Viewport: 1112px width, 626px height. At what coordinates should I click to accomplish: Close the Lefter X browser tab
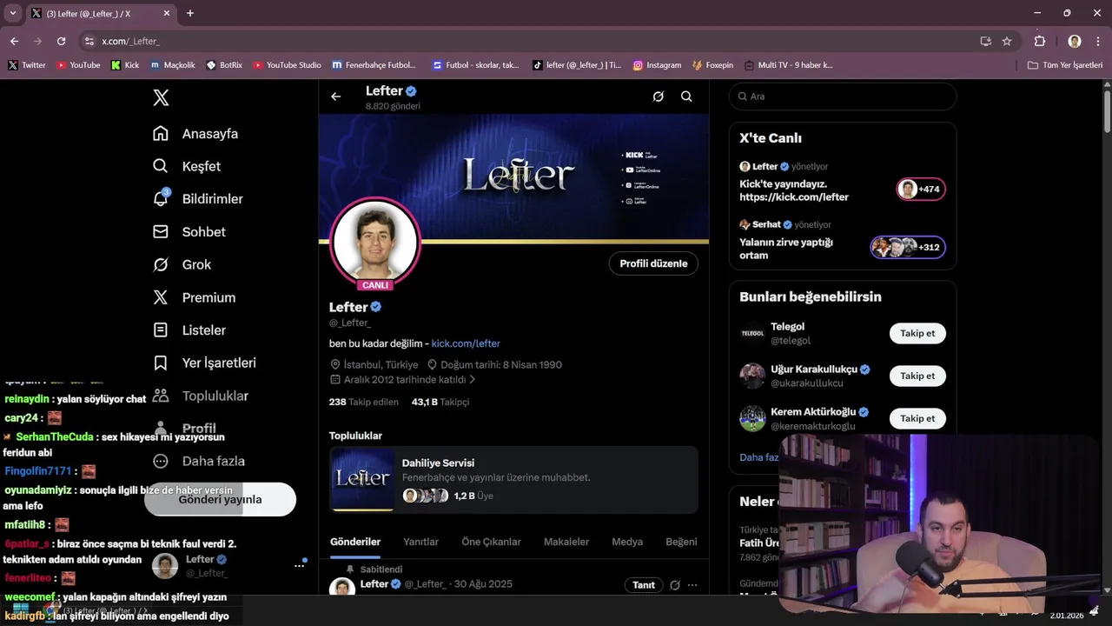(167, 13)
